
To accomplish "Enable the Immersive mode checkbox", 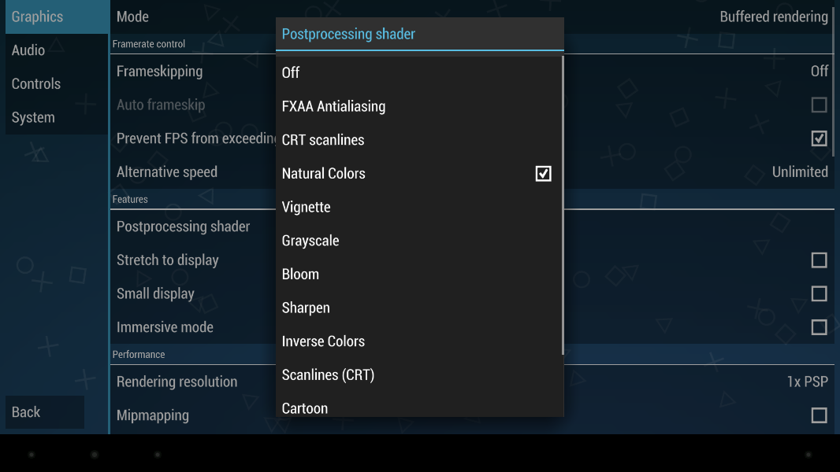I will (819, 327).
